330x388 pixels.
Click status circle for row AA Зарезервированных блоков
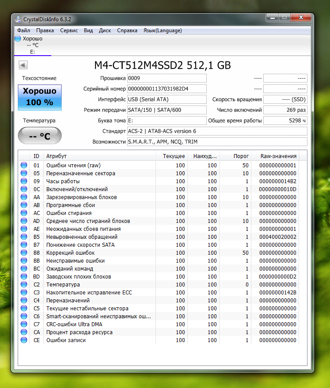[x=24, y=197]
